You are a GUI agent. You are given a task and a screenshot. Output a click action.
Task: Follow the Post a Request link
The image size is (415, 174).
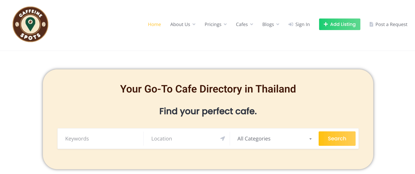[x=391, y=24]
